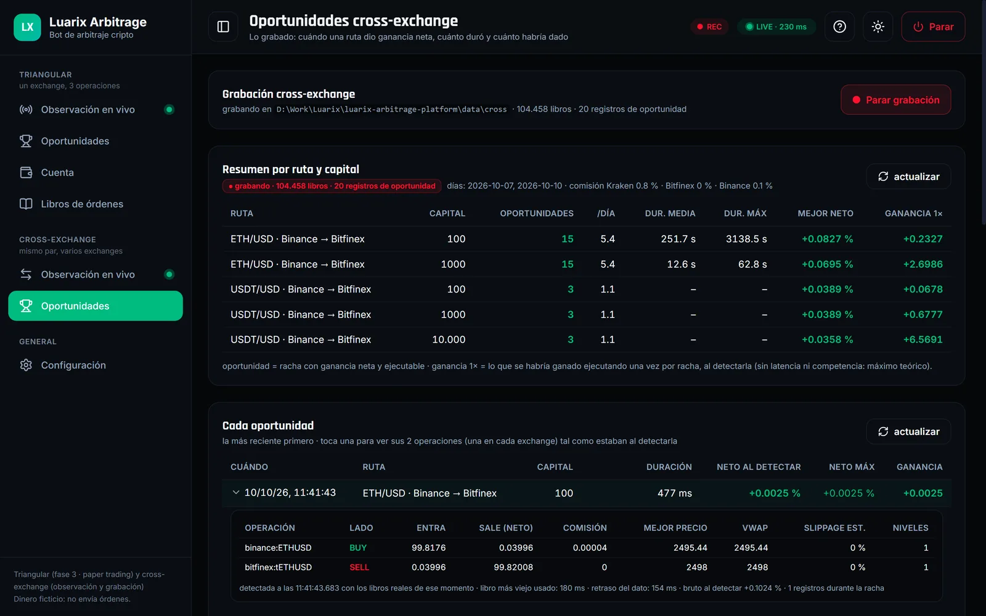Open Libros de órdenes book icon

[x=26, y=204]
